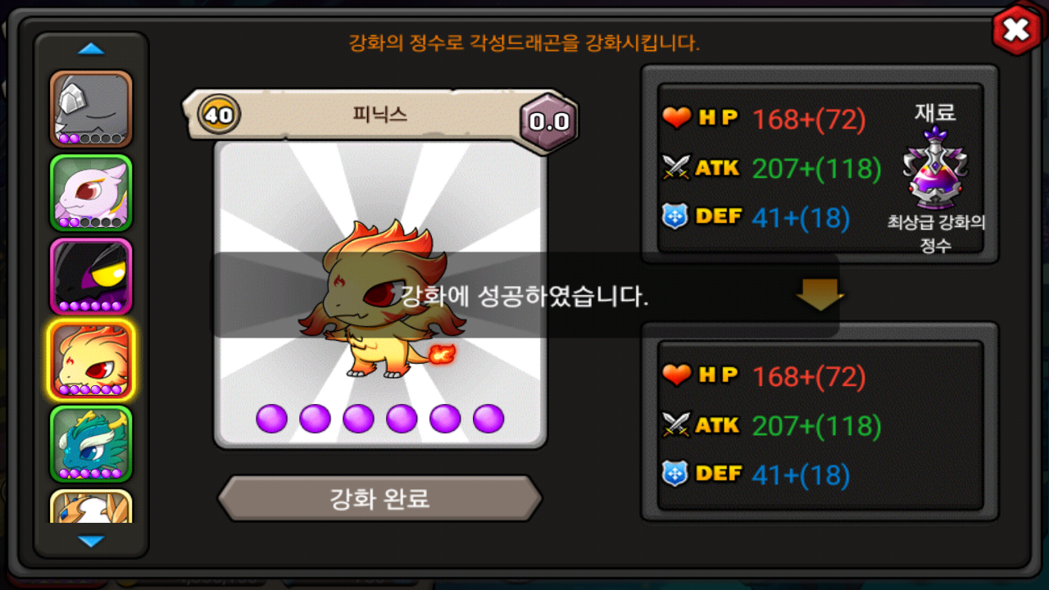
Task: Click the down arrow in dragon list
Action: click(x=91, y=541)
